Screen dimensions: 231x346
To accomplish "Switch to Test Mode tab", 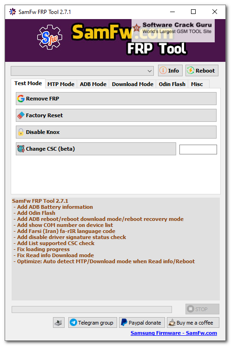I will tap(28, 83).
